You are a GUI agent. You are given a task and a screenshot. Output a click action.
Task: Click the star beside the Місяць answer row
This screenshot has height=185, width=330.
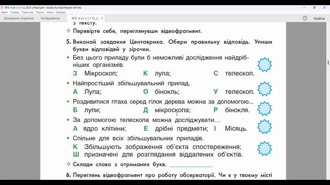coord(265,127)
